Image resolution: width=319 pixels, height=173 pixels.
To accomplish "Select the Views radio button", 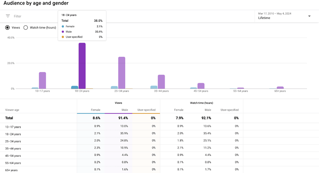I will point(7,27).
